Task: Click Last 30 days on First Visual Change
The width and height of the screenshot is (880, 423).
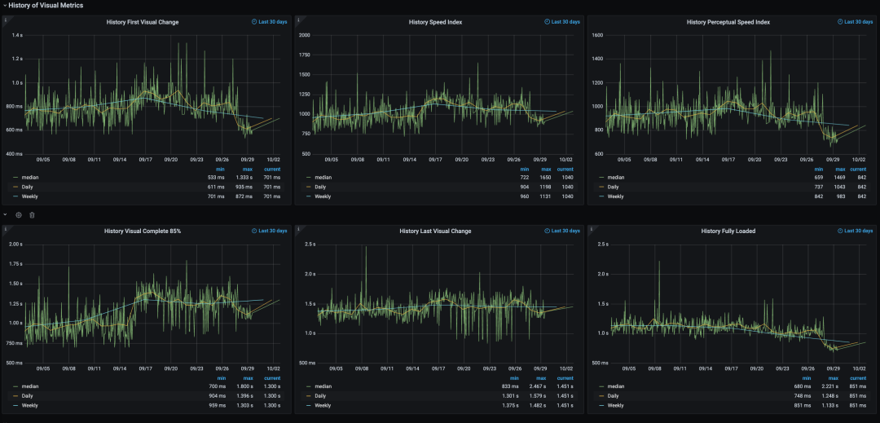Action: tap(270, 22)
